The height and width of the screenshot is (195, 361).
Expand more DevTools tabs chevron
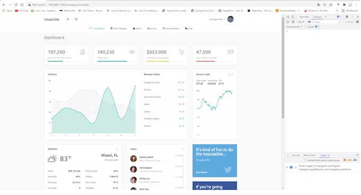pyautogui.click(x=326, y=17)
